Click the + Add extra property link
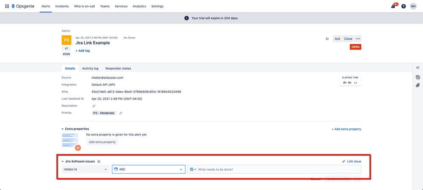Image resolution: width=423 pixels, height=190 pixels. click(346, 129)
